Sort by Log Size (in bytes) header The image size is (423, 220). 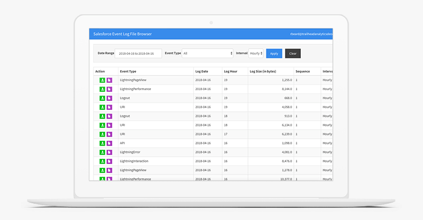[x=263, y=71]
